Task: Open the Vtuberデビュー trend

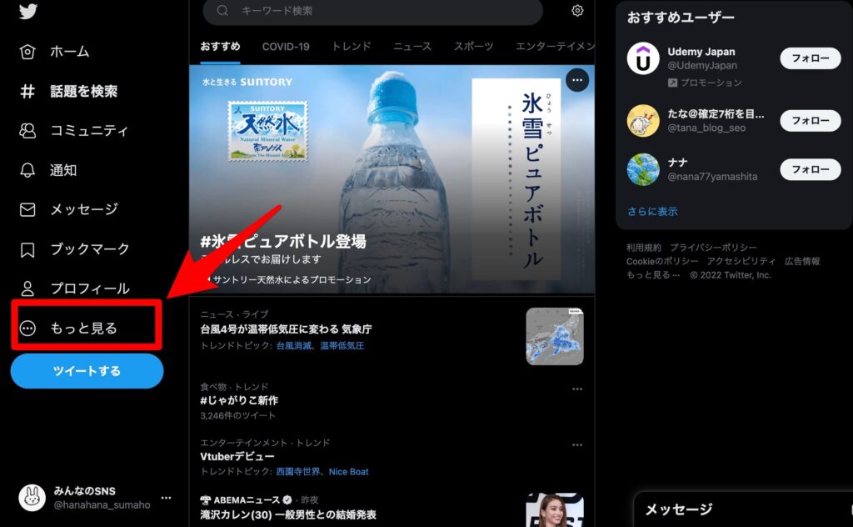Action: 237,456
